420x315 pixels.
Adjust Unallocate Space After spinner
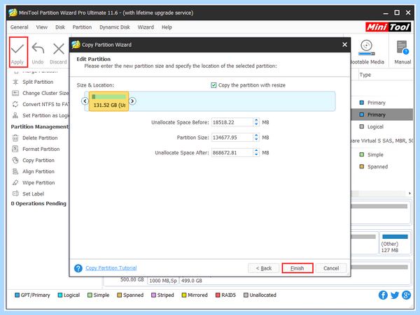tap(257, 153)
